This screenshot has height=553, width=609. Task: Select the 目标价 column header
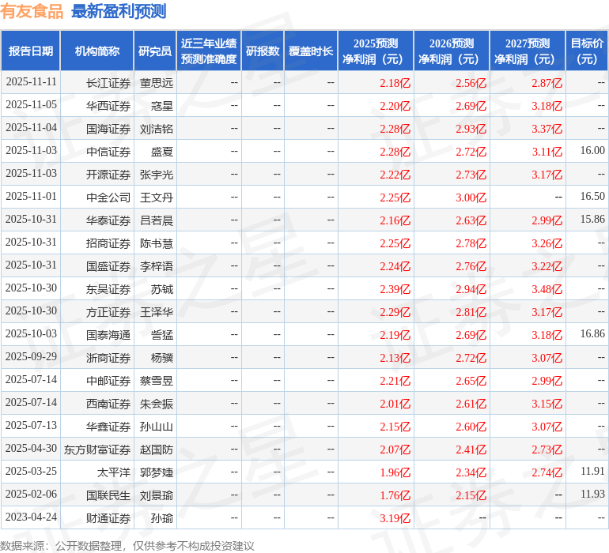pos(587,51)
